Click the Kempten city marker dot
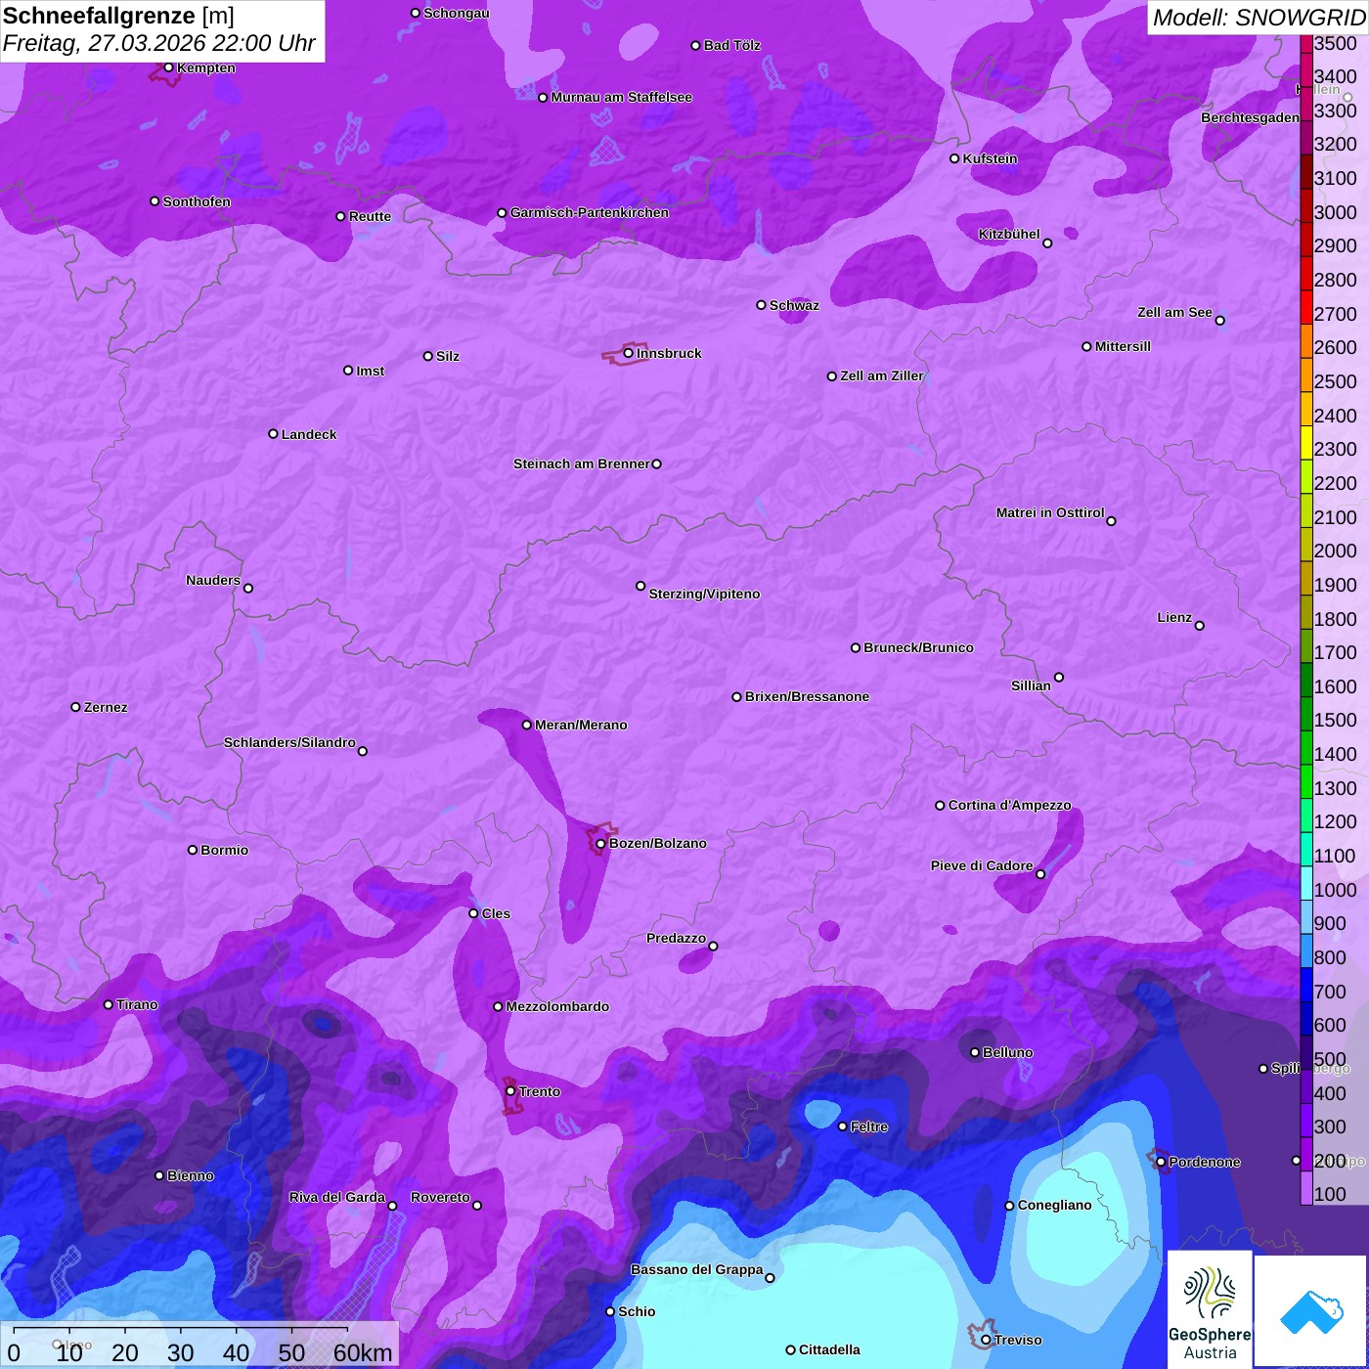 [x=168, y=67]
